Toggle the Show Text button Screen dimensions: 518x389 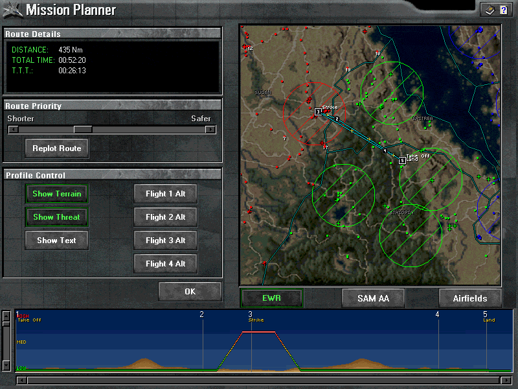(x=57, y=241)
